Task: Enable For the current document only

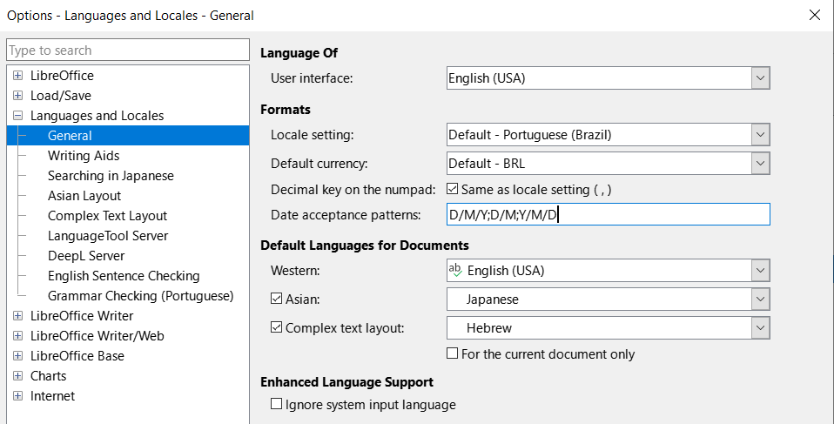Action: [452, 353]
